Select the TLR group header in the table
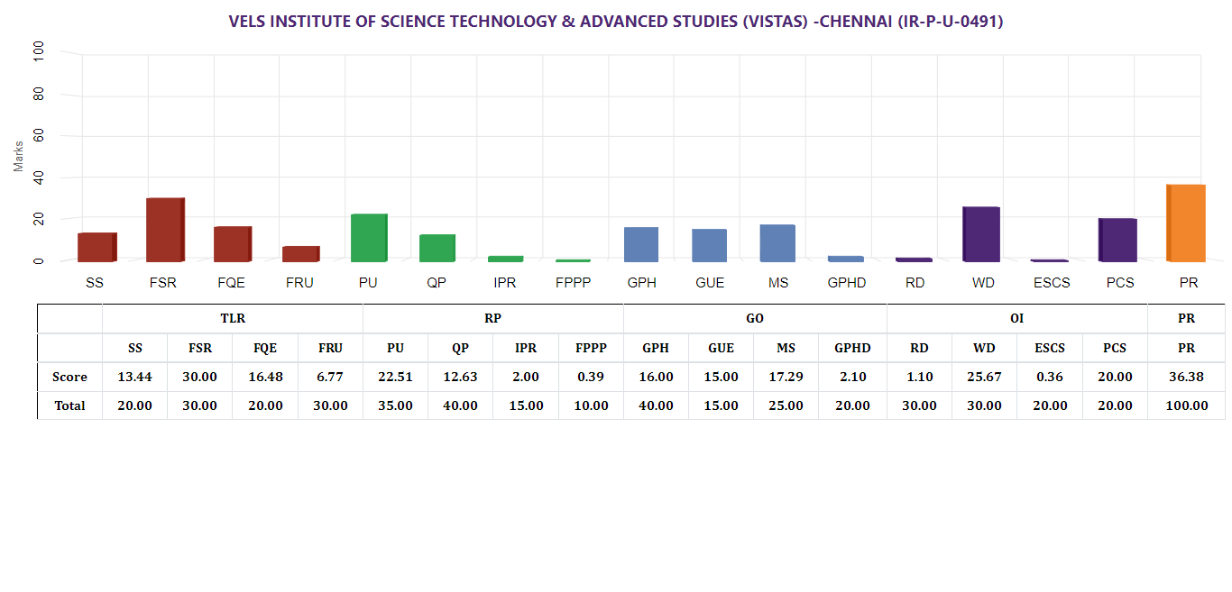1232x592 pixels. (x=233, y=319)
